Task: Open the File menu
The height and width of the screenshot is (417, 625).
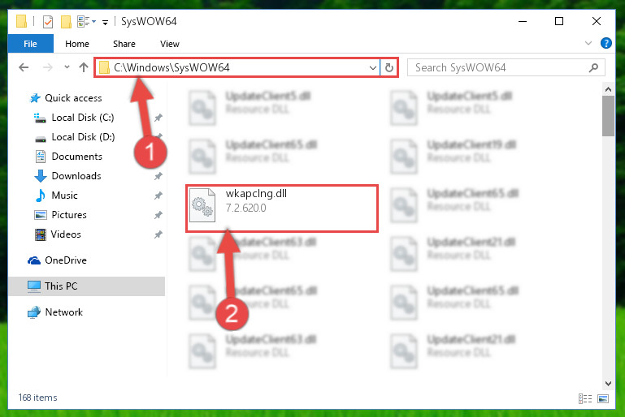Action: pyautogui.click(x=30, y=44)
